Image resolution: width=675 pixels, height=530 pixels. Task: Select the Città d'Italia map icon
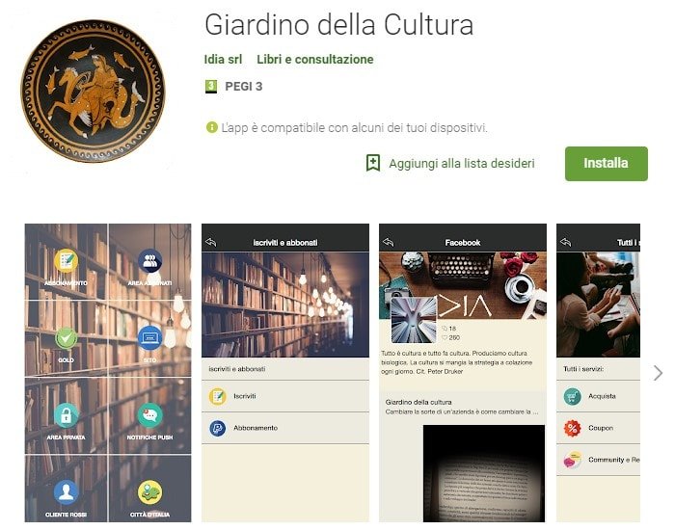point(149,492)
